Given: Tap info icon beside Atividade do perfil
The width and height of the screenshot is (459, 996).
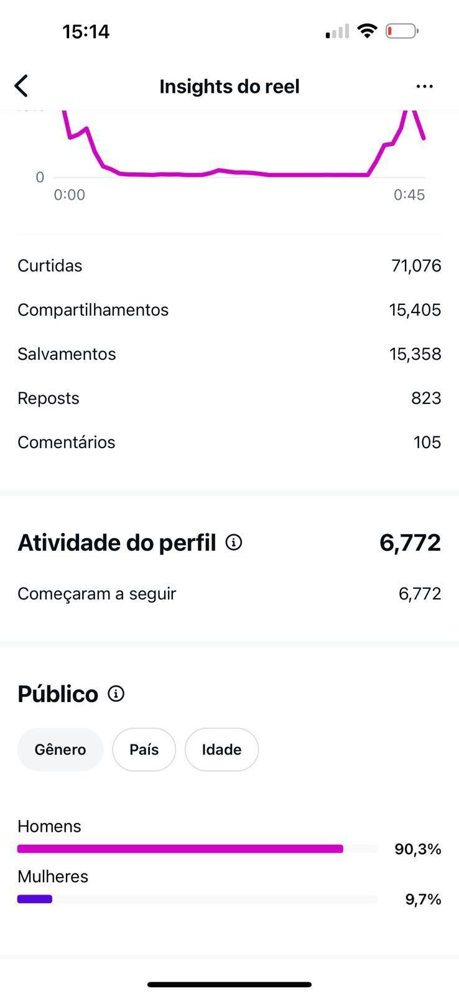Looking at the screenshot, I should [x=234, y=542].
